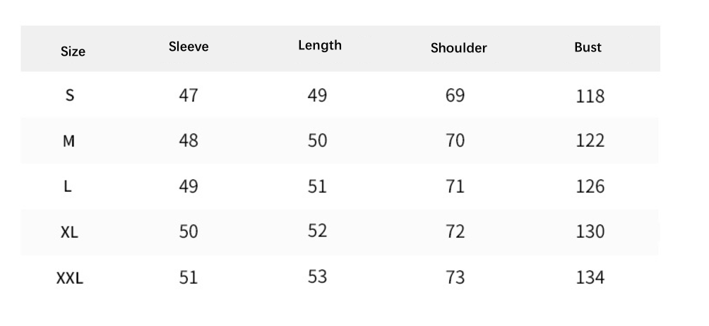
Task: Select bust value 122 for size M
Action: 590,141
